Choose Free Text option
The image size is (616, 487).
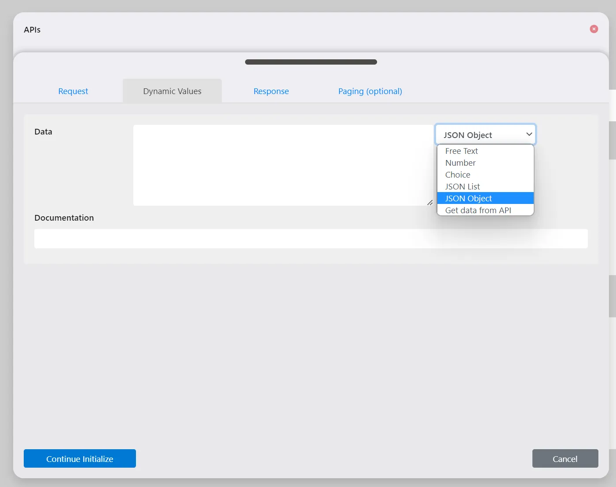485,151
